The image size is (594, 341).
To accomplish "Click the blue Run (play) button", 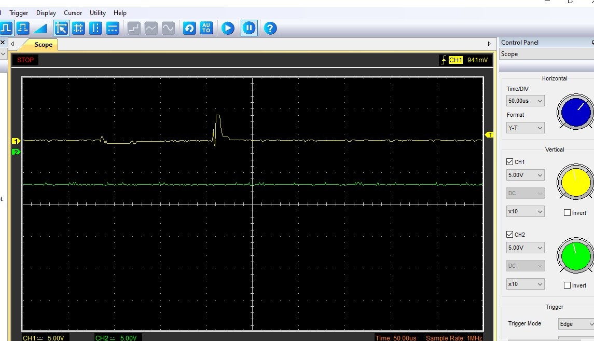I will pyautogui.click(x=228, y=28).
